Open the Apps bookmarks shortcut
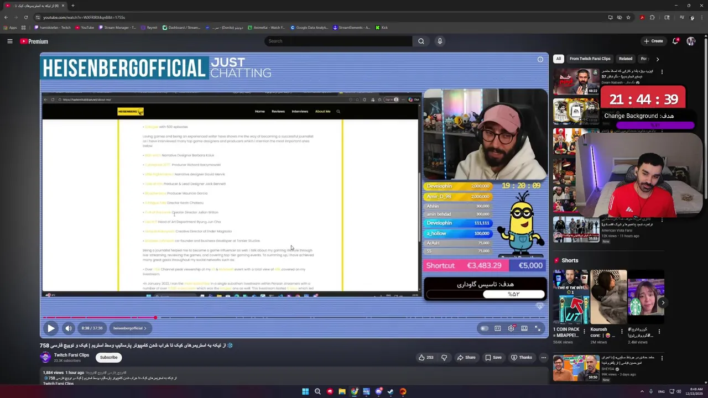Screen dimensions: 708x398 (x=11, y=28)
